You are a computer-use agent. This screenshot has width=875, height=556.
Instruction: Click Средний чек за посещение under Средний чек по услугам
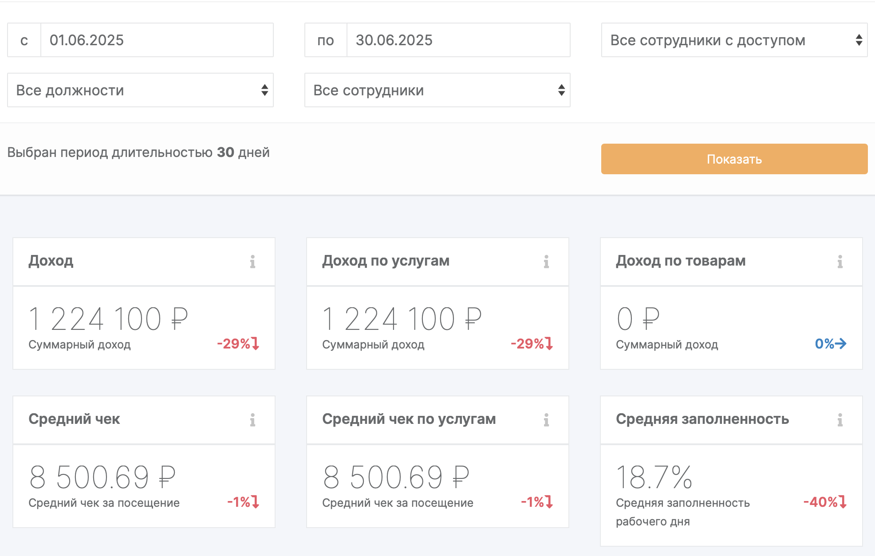pos(398,503)
